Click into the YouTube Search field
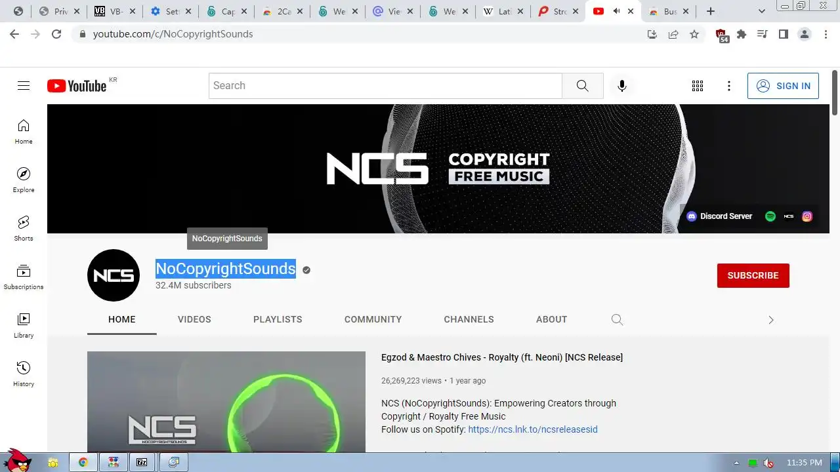 coord(385,86)
